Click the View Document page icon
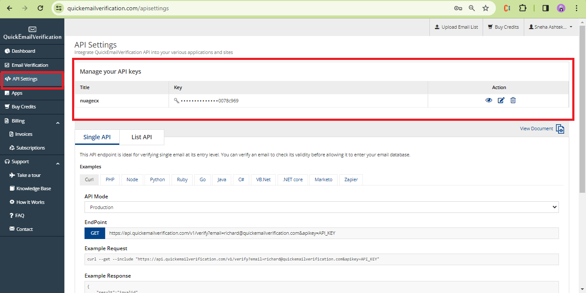 (560, 129)
